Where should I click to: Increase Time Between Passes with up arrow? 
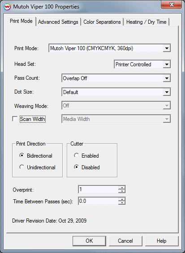122,199
